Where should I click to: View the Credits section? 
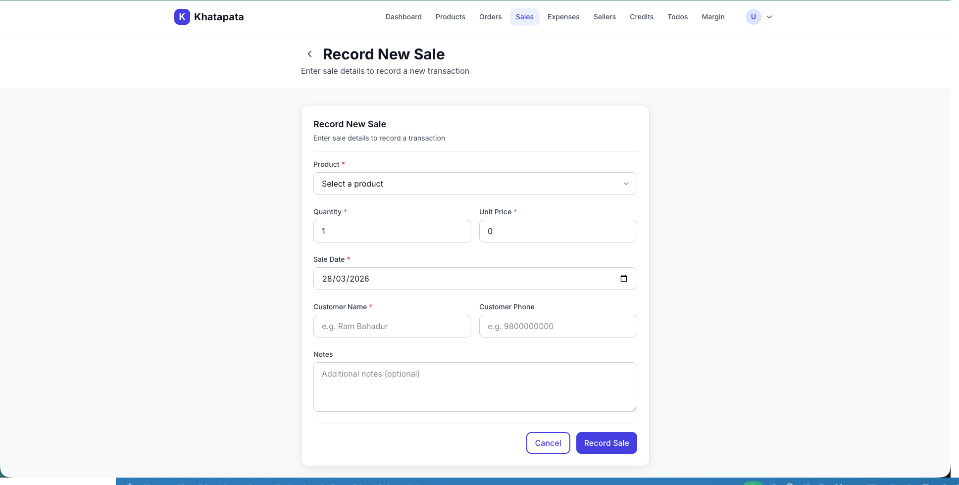642,16
